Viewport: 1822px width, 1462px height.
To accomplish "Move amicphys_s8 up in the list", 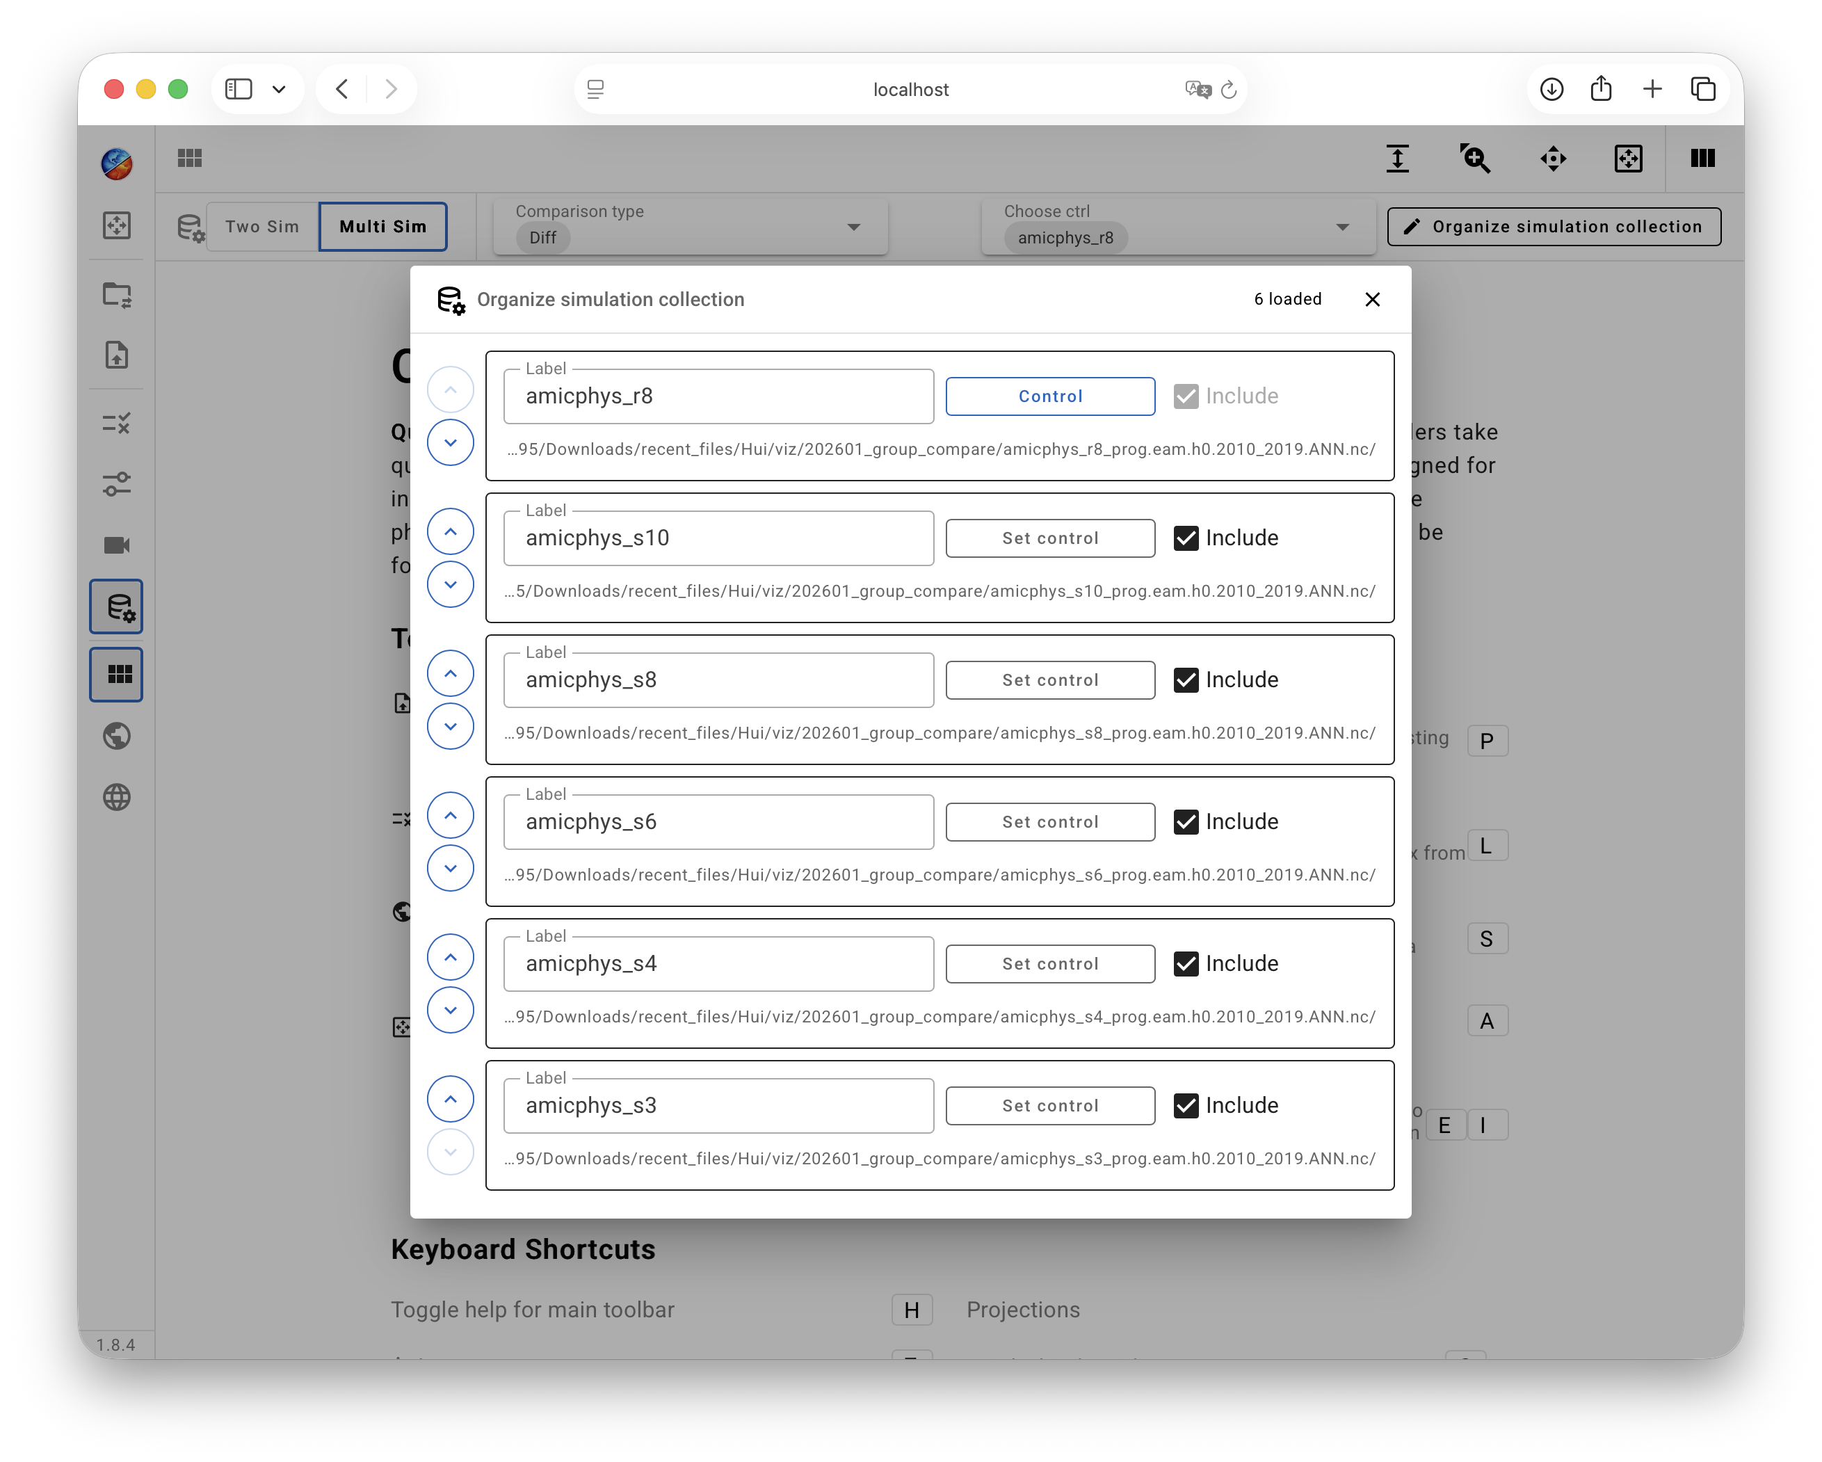I will 451,673.
